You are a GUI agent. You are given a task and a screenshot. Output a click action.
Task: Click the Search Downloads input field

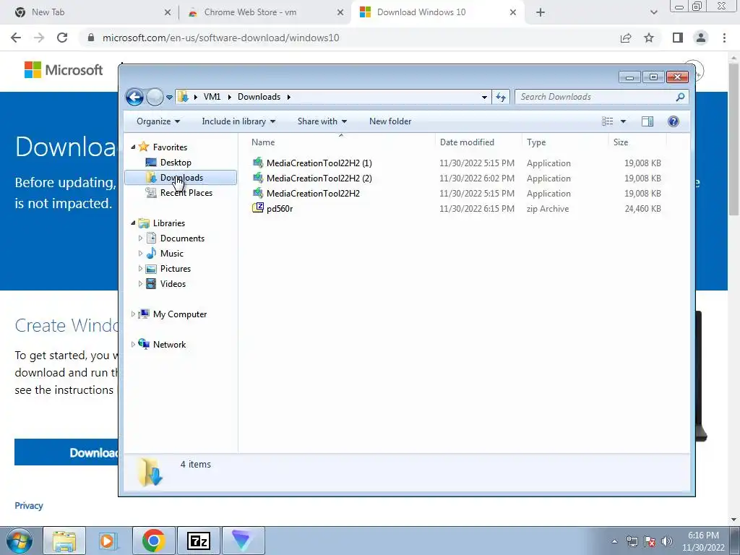coord(595,97)
